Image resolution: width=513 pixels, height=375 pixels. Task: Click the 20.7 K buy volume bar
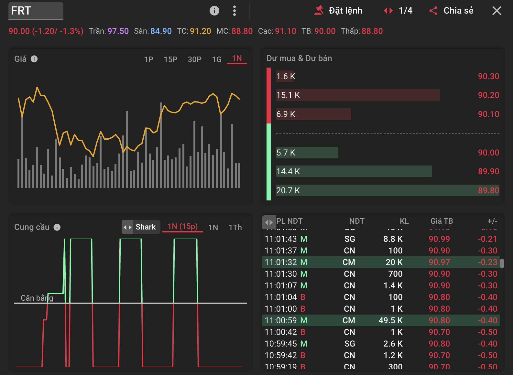(387, 190)
